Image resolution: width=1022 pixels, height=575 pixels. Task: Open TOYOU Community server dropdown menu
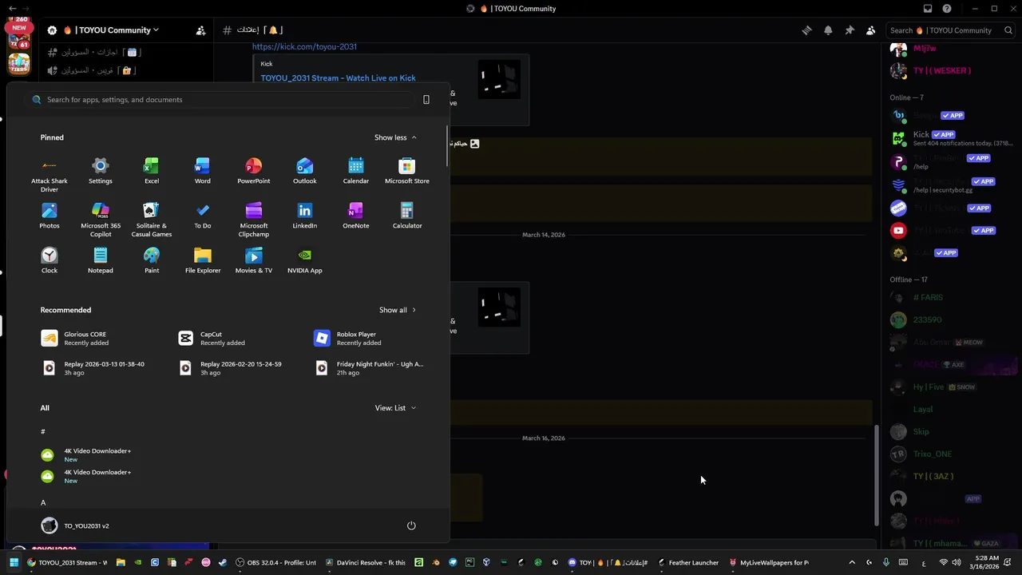(x=111, y=30)
